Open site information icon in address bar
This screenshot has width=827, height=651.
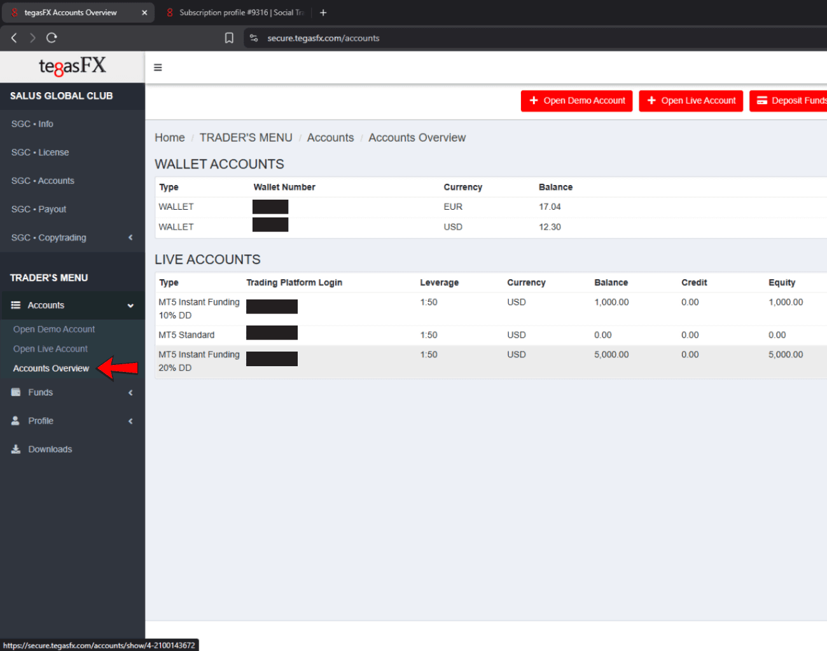click(x=254, y=38)
